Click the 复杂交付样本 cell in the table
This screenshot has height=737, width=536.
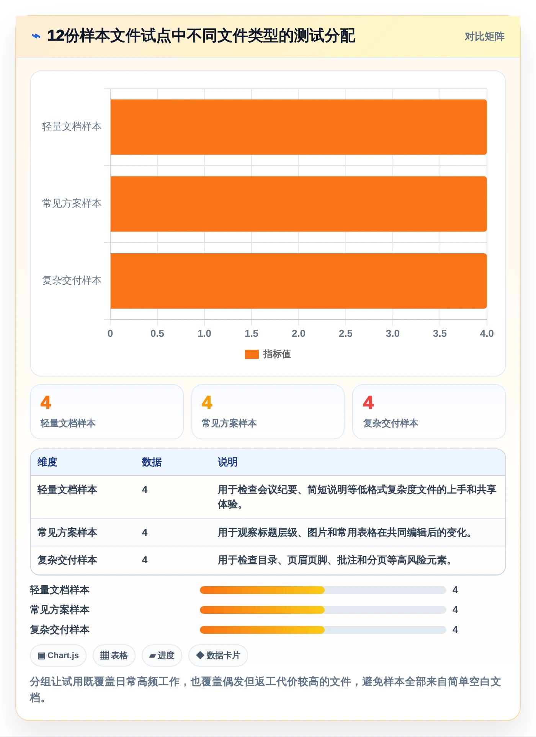coord(67,560)
